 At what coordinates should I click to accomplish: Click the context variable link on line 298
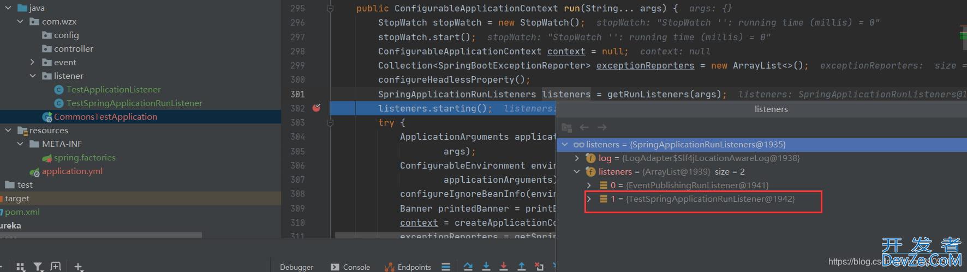566,51
